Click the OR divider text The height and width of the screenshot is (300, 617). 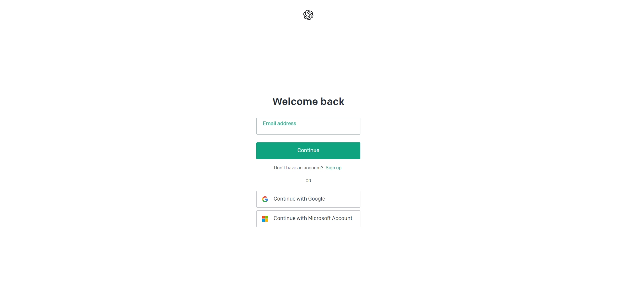coord(308,181)
